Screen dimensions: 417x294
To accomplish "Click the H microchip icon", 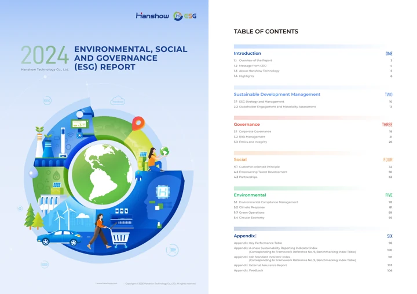I will point(163,192).
